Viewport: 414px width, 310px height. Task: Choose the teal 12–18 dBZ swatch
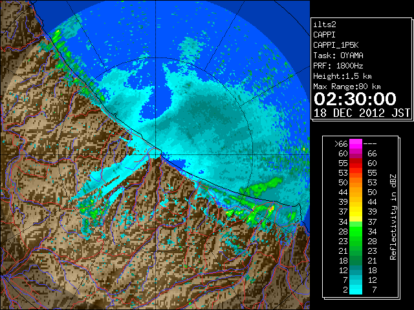(x=356, y=271)
